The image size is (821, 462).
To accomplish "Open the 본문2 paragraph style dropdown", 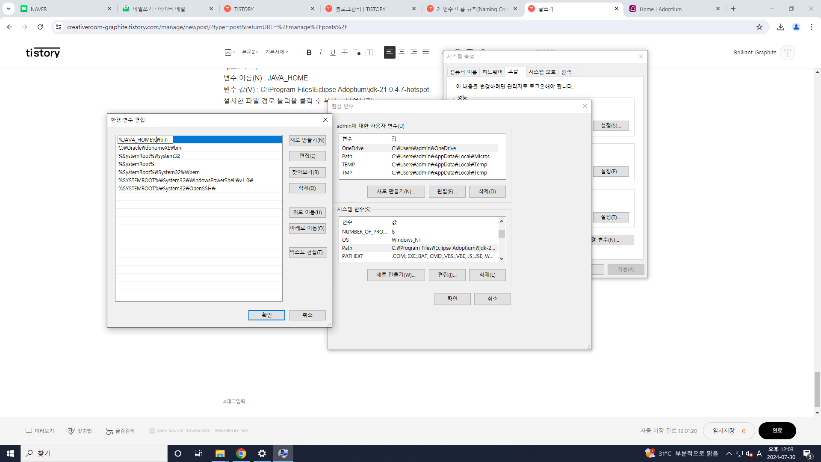I will 250,52.
